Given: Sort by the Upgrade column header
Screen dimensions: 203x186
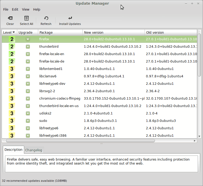Looking at the screenshot, I should (28, 32).
